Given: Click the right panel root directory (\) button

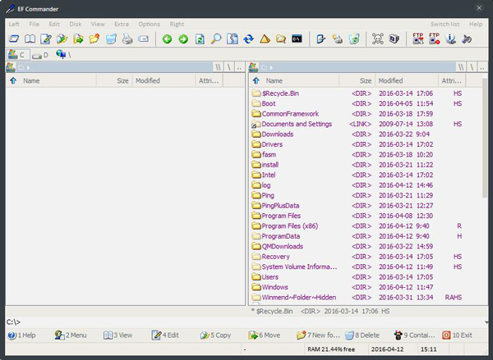Looking at the screenshot, I should point(472,67).
